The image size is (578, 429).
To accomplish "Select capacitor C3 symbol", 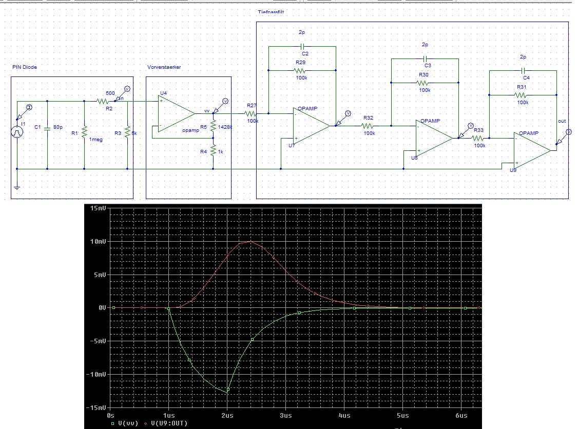I will [x=425, y=59].
